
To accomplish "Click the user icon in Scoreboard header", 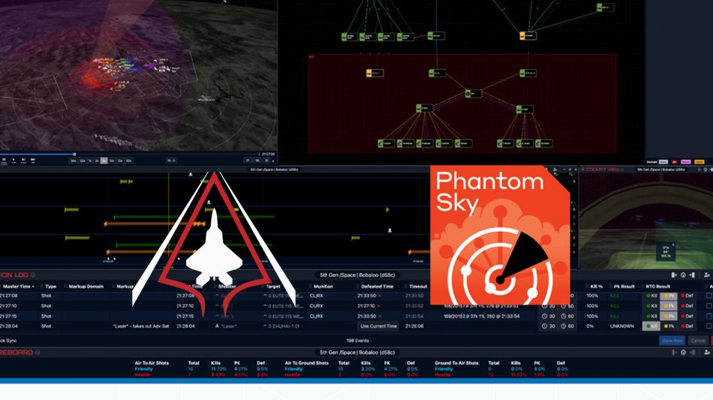I will (x=707, y=352).
